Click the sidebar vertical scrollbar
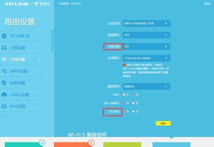 click(x=52, y=41)
